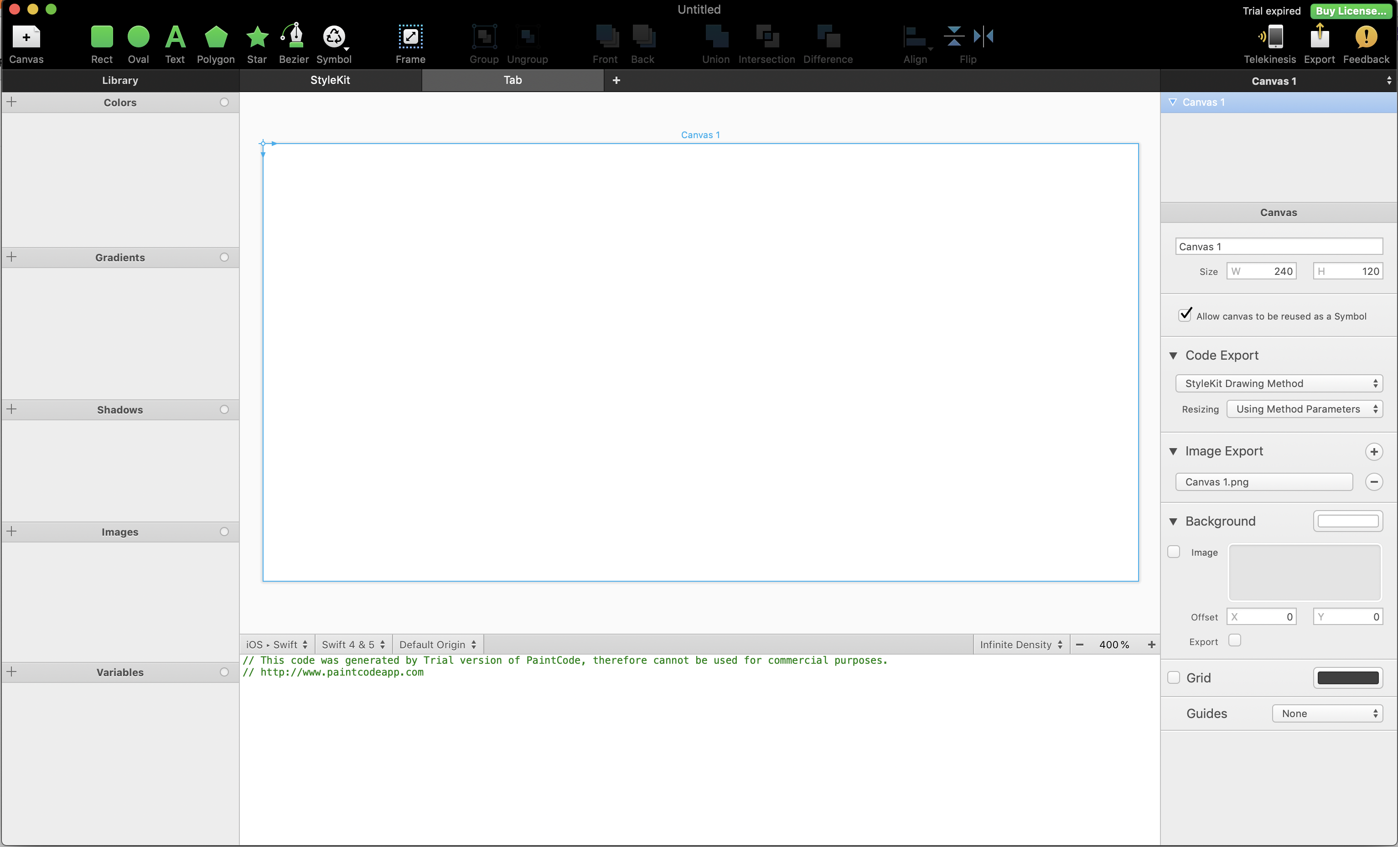Screen dimensions: 1398x847
Task: Click the canvas width input field
Action: point(1261,271)
